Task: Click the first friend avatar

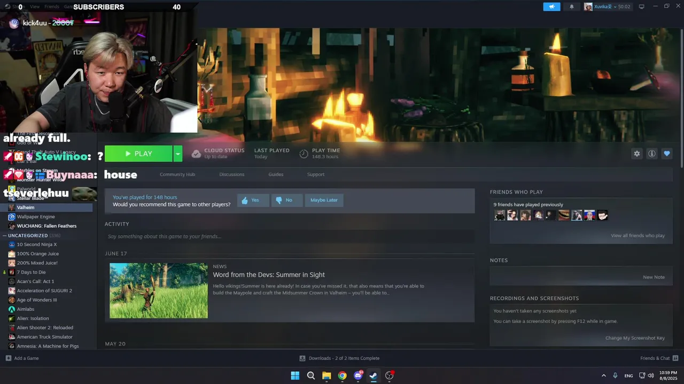Action: click(x=500, y=215)
